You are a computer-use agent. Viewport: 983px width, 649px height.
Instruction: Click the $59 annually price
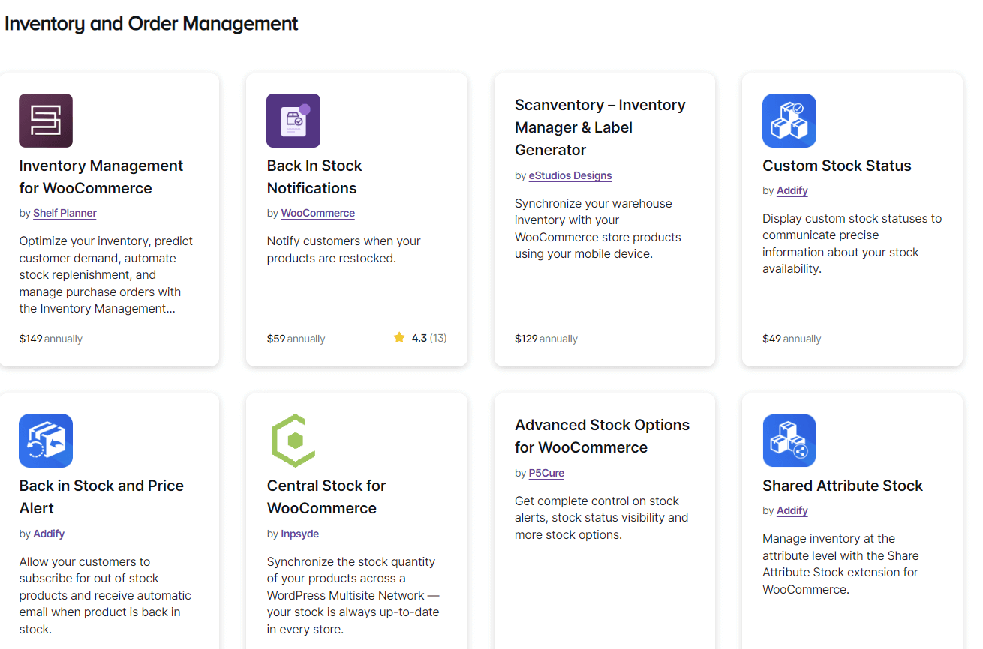pos(296,339)
